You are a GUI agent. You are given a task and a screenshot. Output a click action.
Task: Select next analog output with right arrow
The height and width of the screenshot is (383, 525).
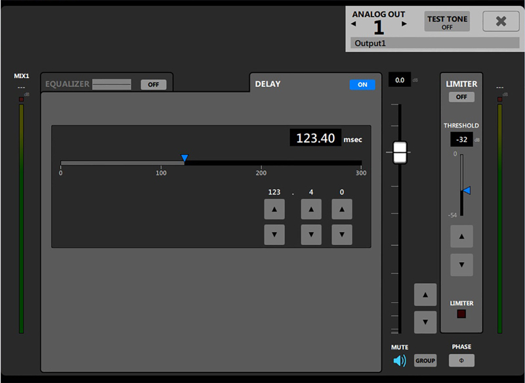(x=404, y=24)
